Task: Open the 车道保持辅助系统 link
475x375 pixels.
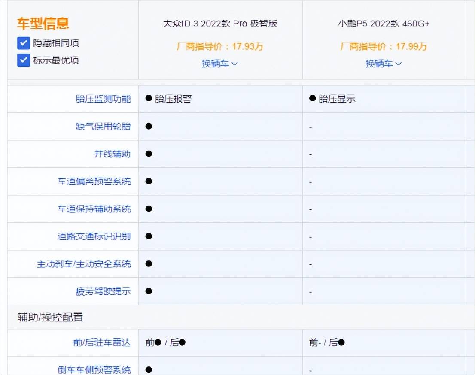Action: tap(94, 209)
